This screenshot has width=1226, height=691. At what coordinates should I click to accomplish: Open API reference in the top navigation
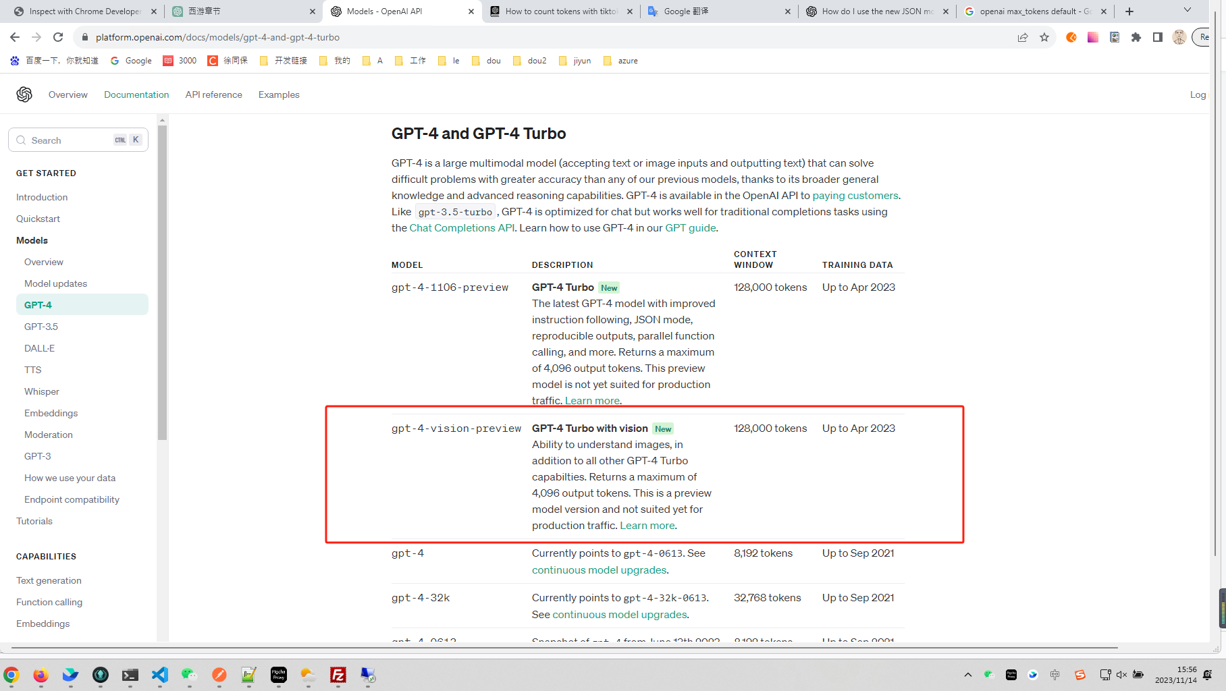click(214, 94)
